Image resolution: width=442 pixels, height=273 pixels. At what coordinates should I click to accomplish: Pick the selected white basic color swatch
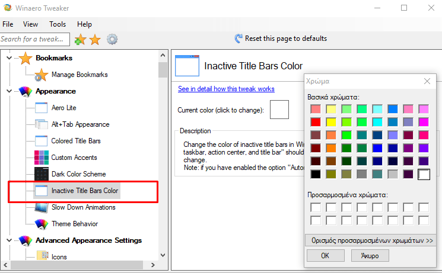click(424, 174)
